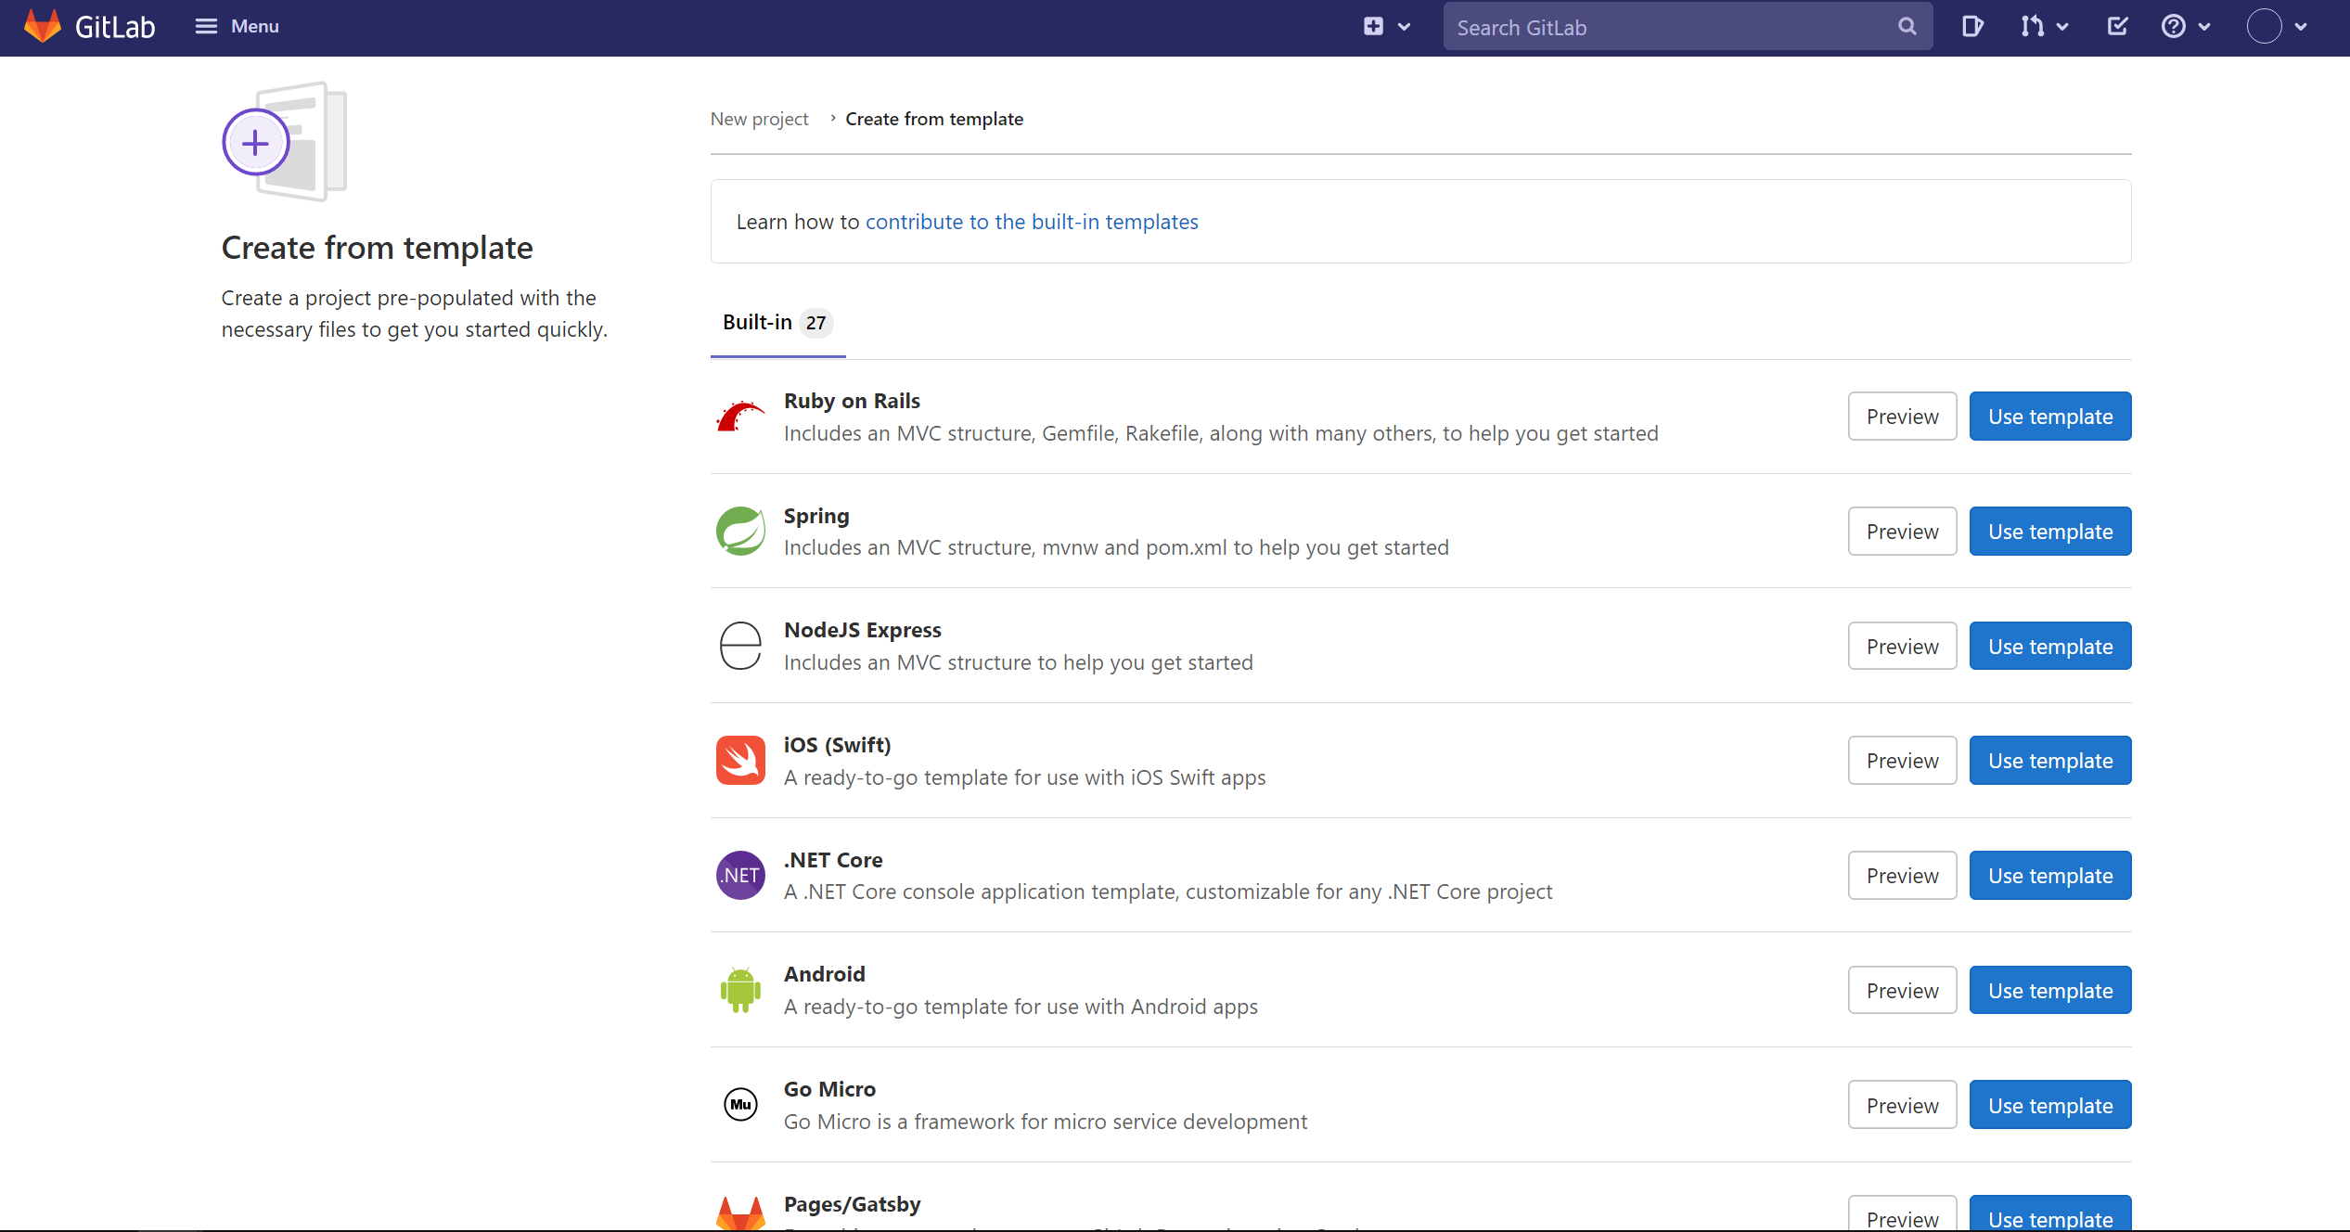Click the Spring leaf logo icon
This screenshot has width=2350, height=1232.
tap(740, 532)
